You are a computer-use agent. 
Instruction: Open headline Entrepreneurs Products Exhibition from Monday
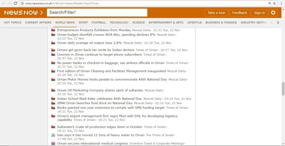94,30
